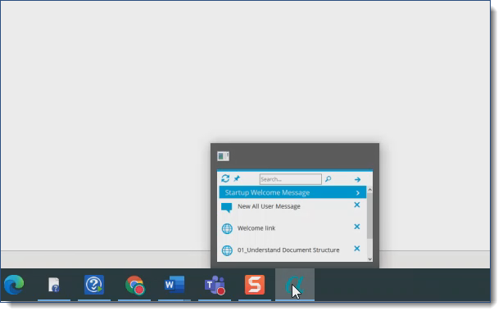503x315 pixels.
Task: Click globe icon beside 01_Understand Document Structure
Action: pyautogui.click(x=227, y=250)
